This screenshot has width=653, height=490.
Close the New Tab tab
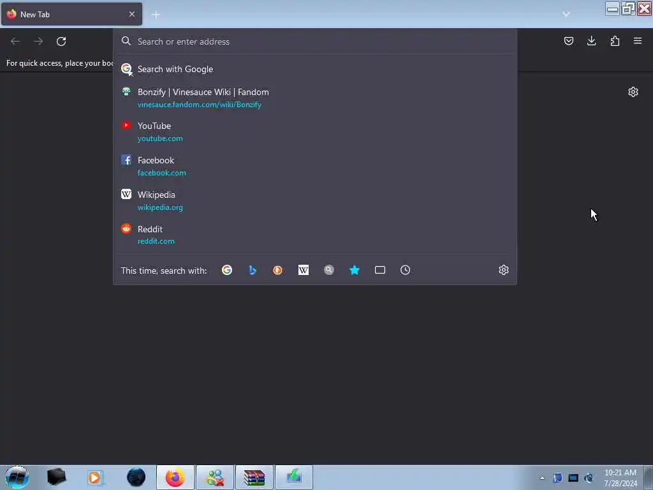point(132,14)
